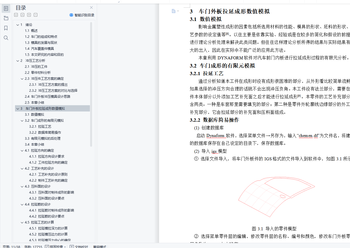The image size is (350, 248).
Task: Collapse the '4.5 拉延工艺的计算' outline node
Action: 22,222
